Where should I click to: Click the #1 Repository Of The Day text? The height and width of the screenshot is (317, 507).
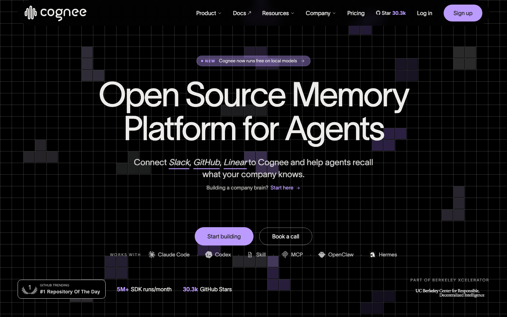(70, 292)
